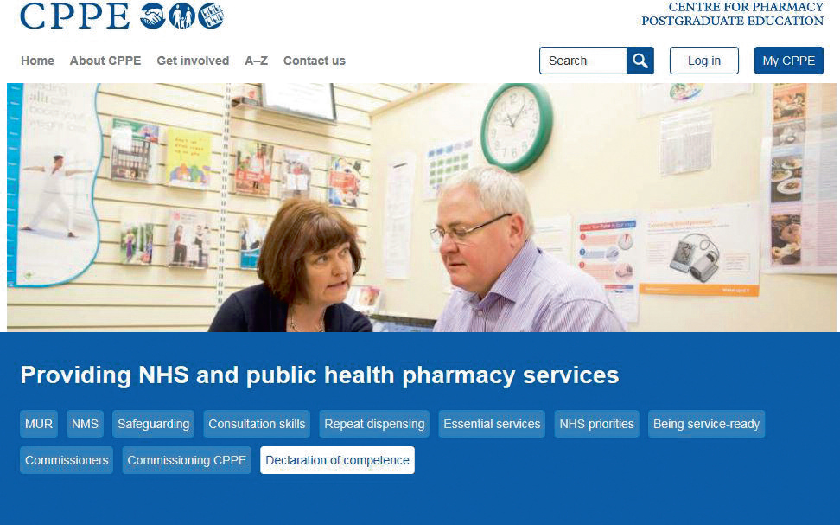Select the Declaration of competence tag
840x525 pixels.
(x=338, y=460)
